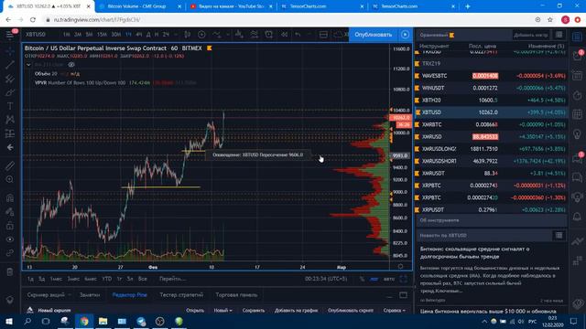Open the timezone clock 00:23:34 (UTC+5)
Viewport: 586px width, 329px height.
(x=326, y=279)
